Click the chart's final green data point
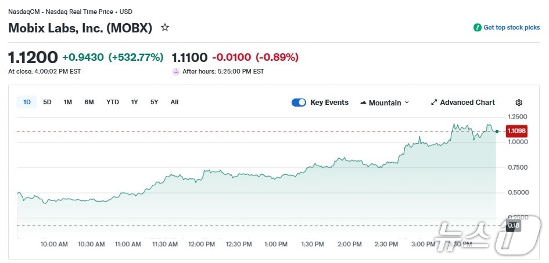Image resolution: width=549 pixels, height=263 pixels. click(497, 131)
